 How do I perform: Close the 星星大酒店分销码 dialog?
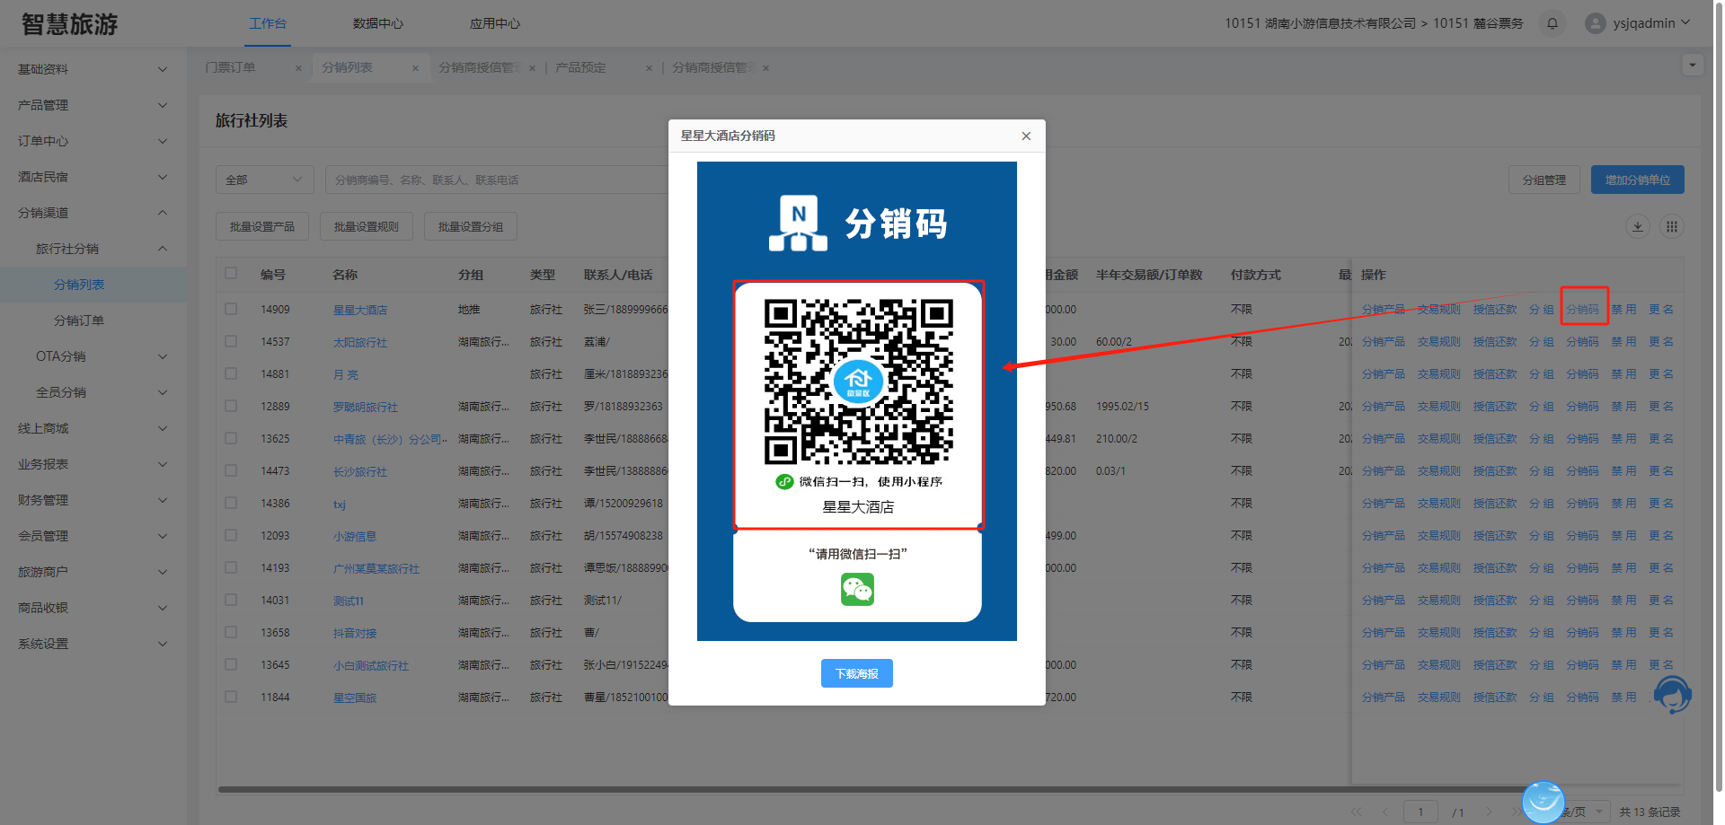tap(1026, 136)
